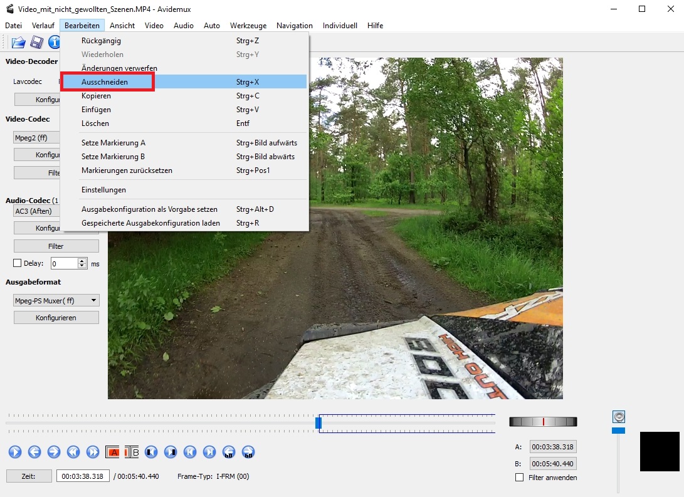Set selection start marker A
Viewport: 684px width, 497px height.
(113, 452)
